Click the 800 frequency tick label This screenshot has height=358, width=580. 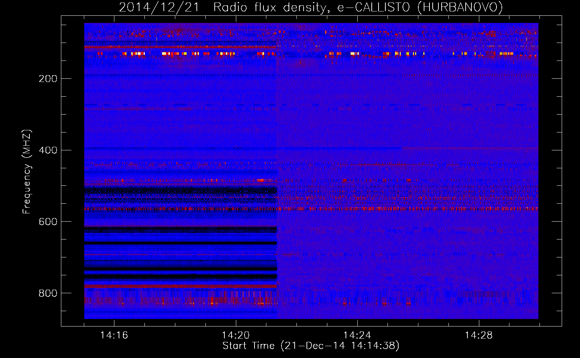[x=48, y=294]
